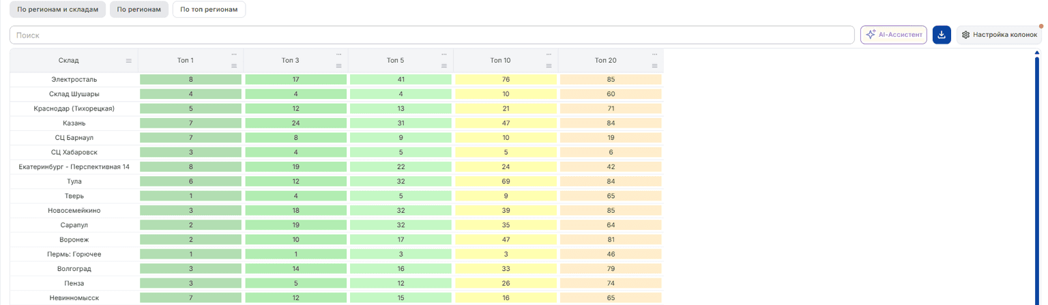Open the Топ 1 column filter menu icon
The height and width of the screenshot is (305, 1048).
pyautogui.click(x=234, y=66)
